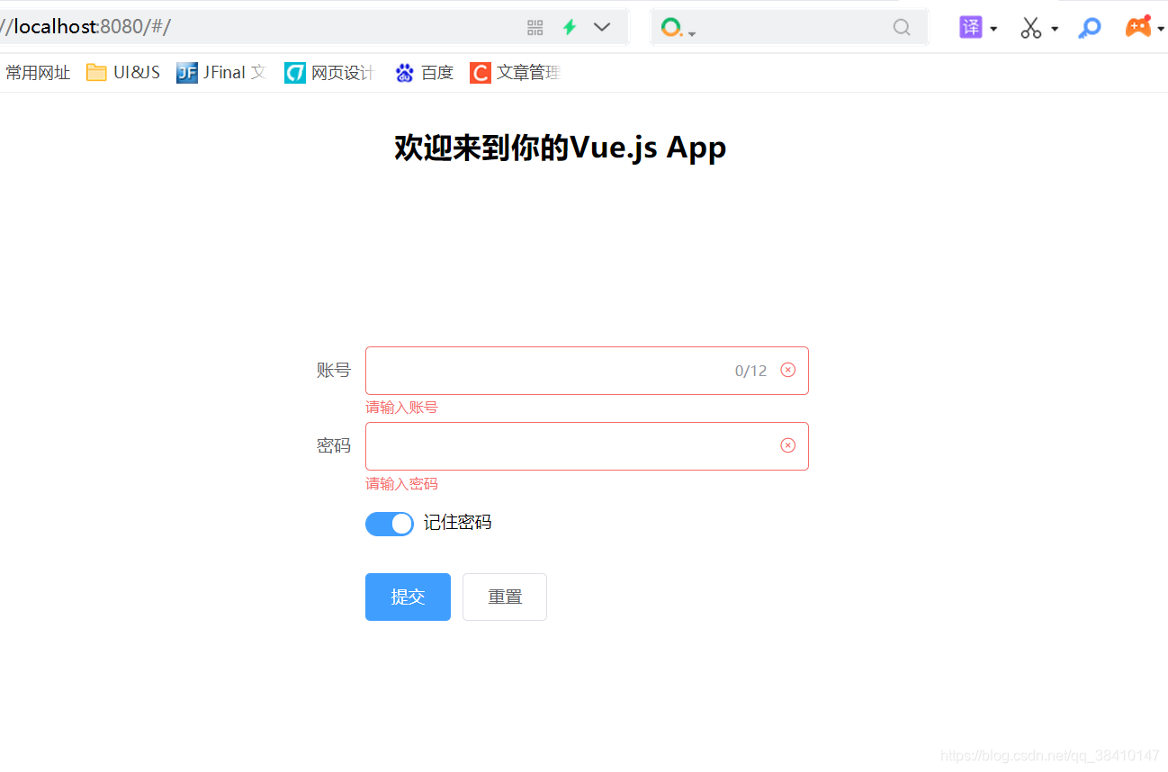Image resolution: width=1168 pixels, height=772 pixels.
Task: Click the 重置 reset button
Action: (x=505, y=597)
